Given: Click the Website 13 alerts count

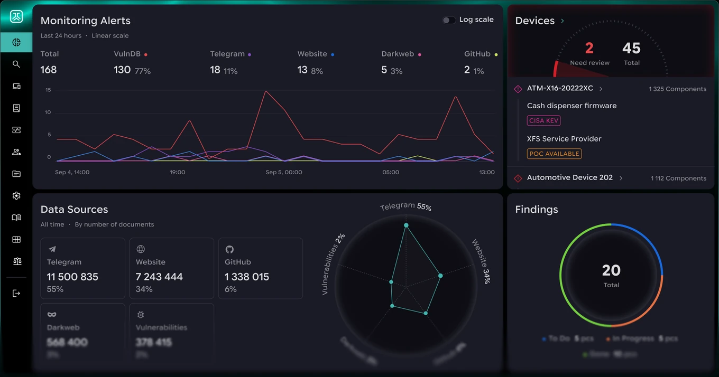Looking at the screenshot, I should (x=302, y=70).
